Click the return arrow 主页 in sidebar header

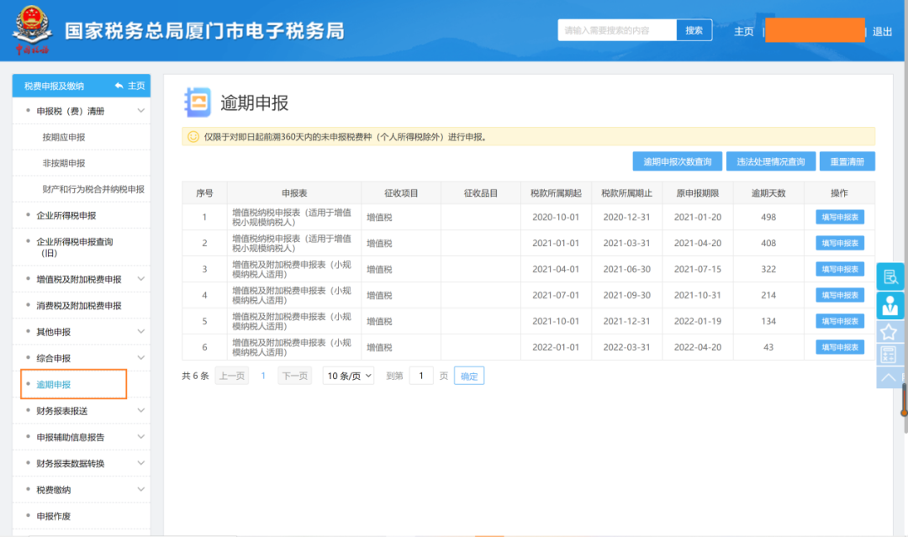coord(129,86)
